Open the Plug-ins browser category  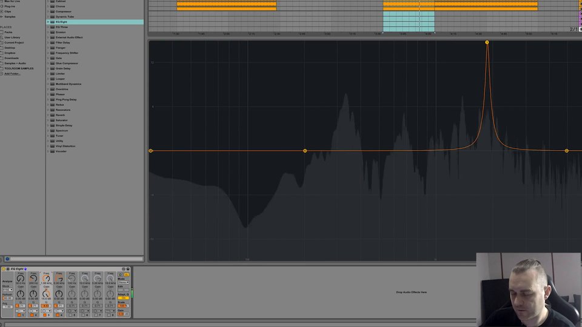[x=10, y=6]
